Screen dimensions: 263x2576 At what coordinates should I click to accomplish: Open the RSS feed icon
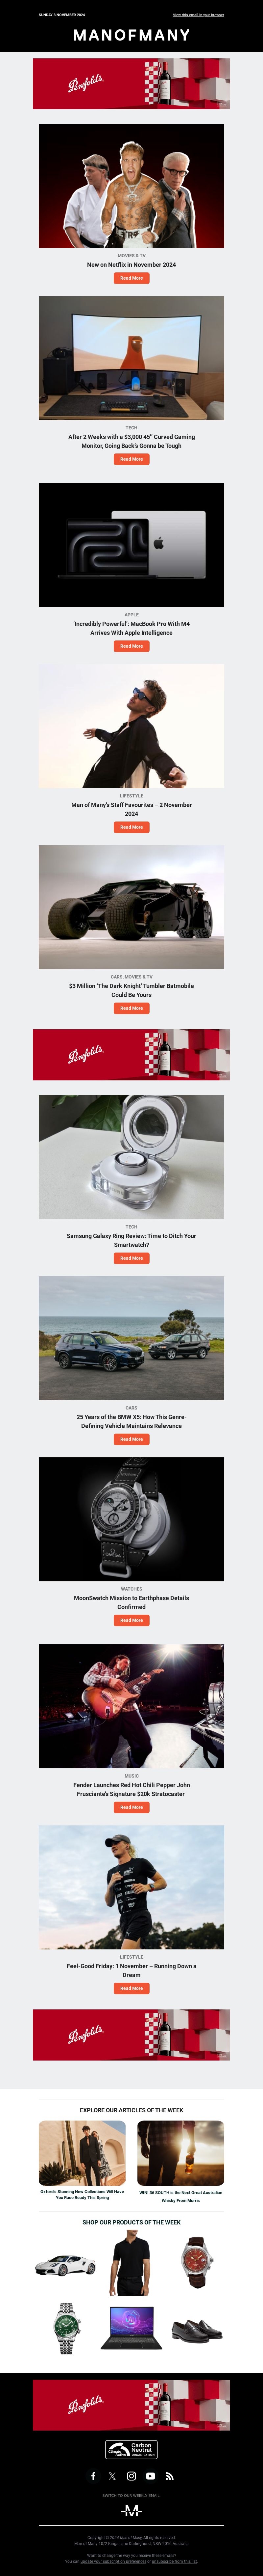pos(169,2476)
